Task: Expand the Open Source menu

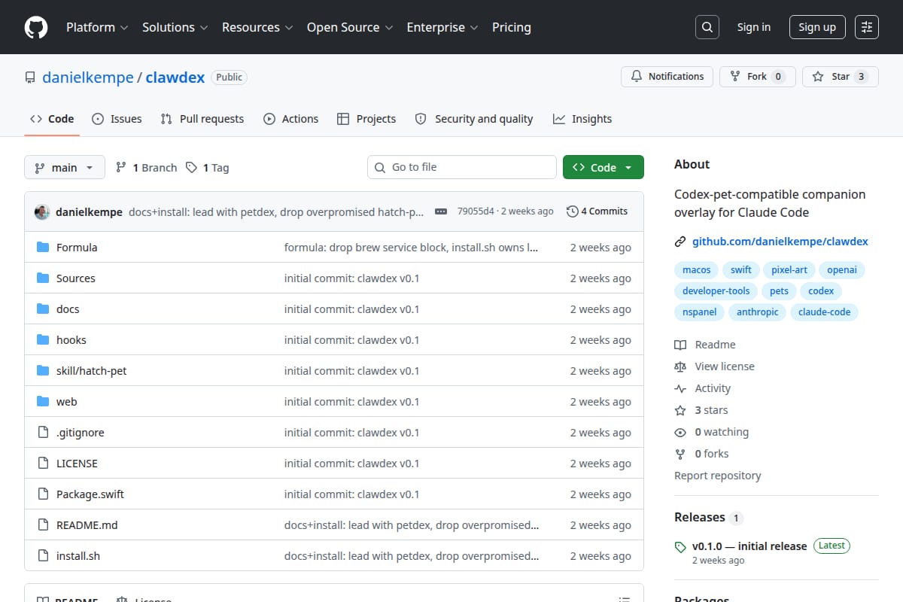Action: pos(350,27)
